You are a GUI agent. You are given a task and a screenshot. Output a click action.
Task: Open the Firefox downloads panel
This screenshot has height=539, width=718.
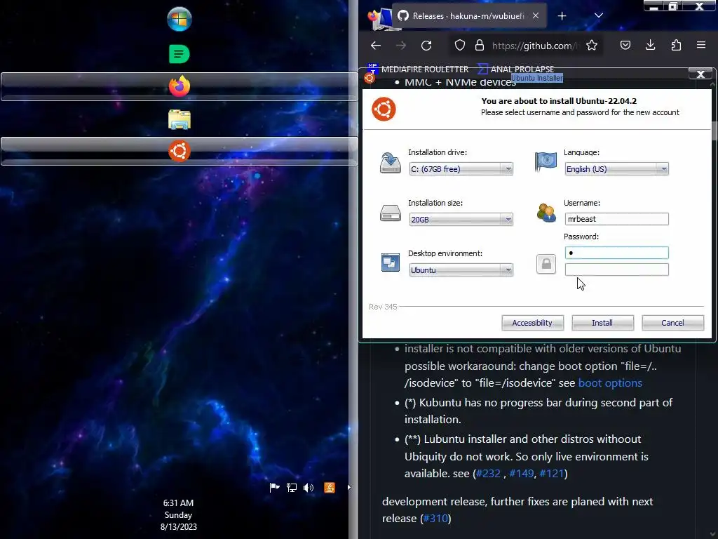tap(650, 45)
